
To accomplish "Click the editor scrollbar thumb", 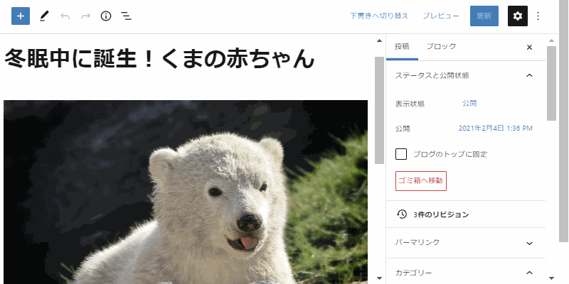I will click(x=380, y=110).
